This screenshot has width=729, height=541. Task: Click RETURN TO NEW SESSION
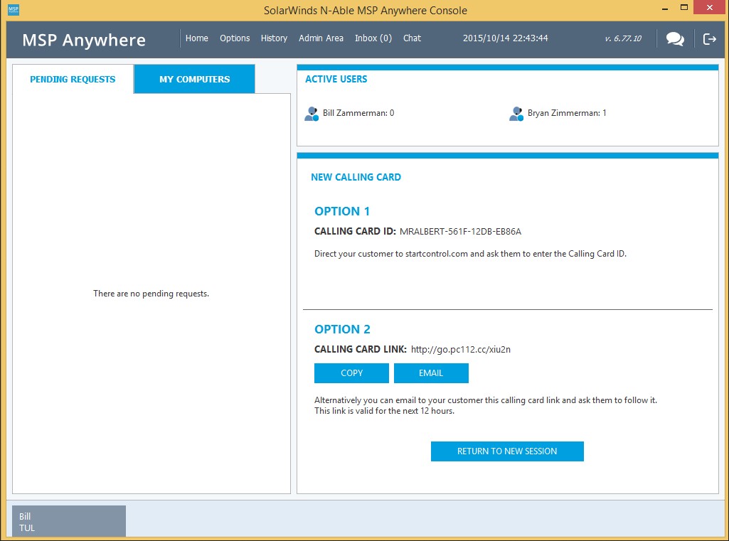(507, 451)
